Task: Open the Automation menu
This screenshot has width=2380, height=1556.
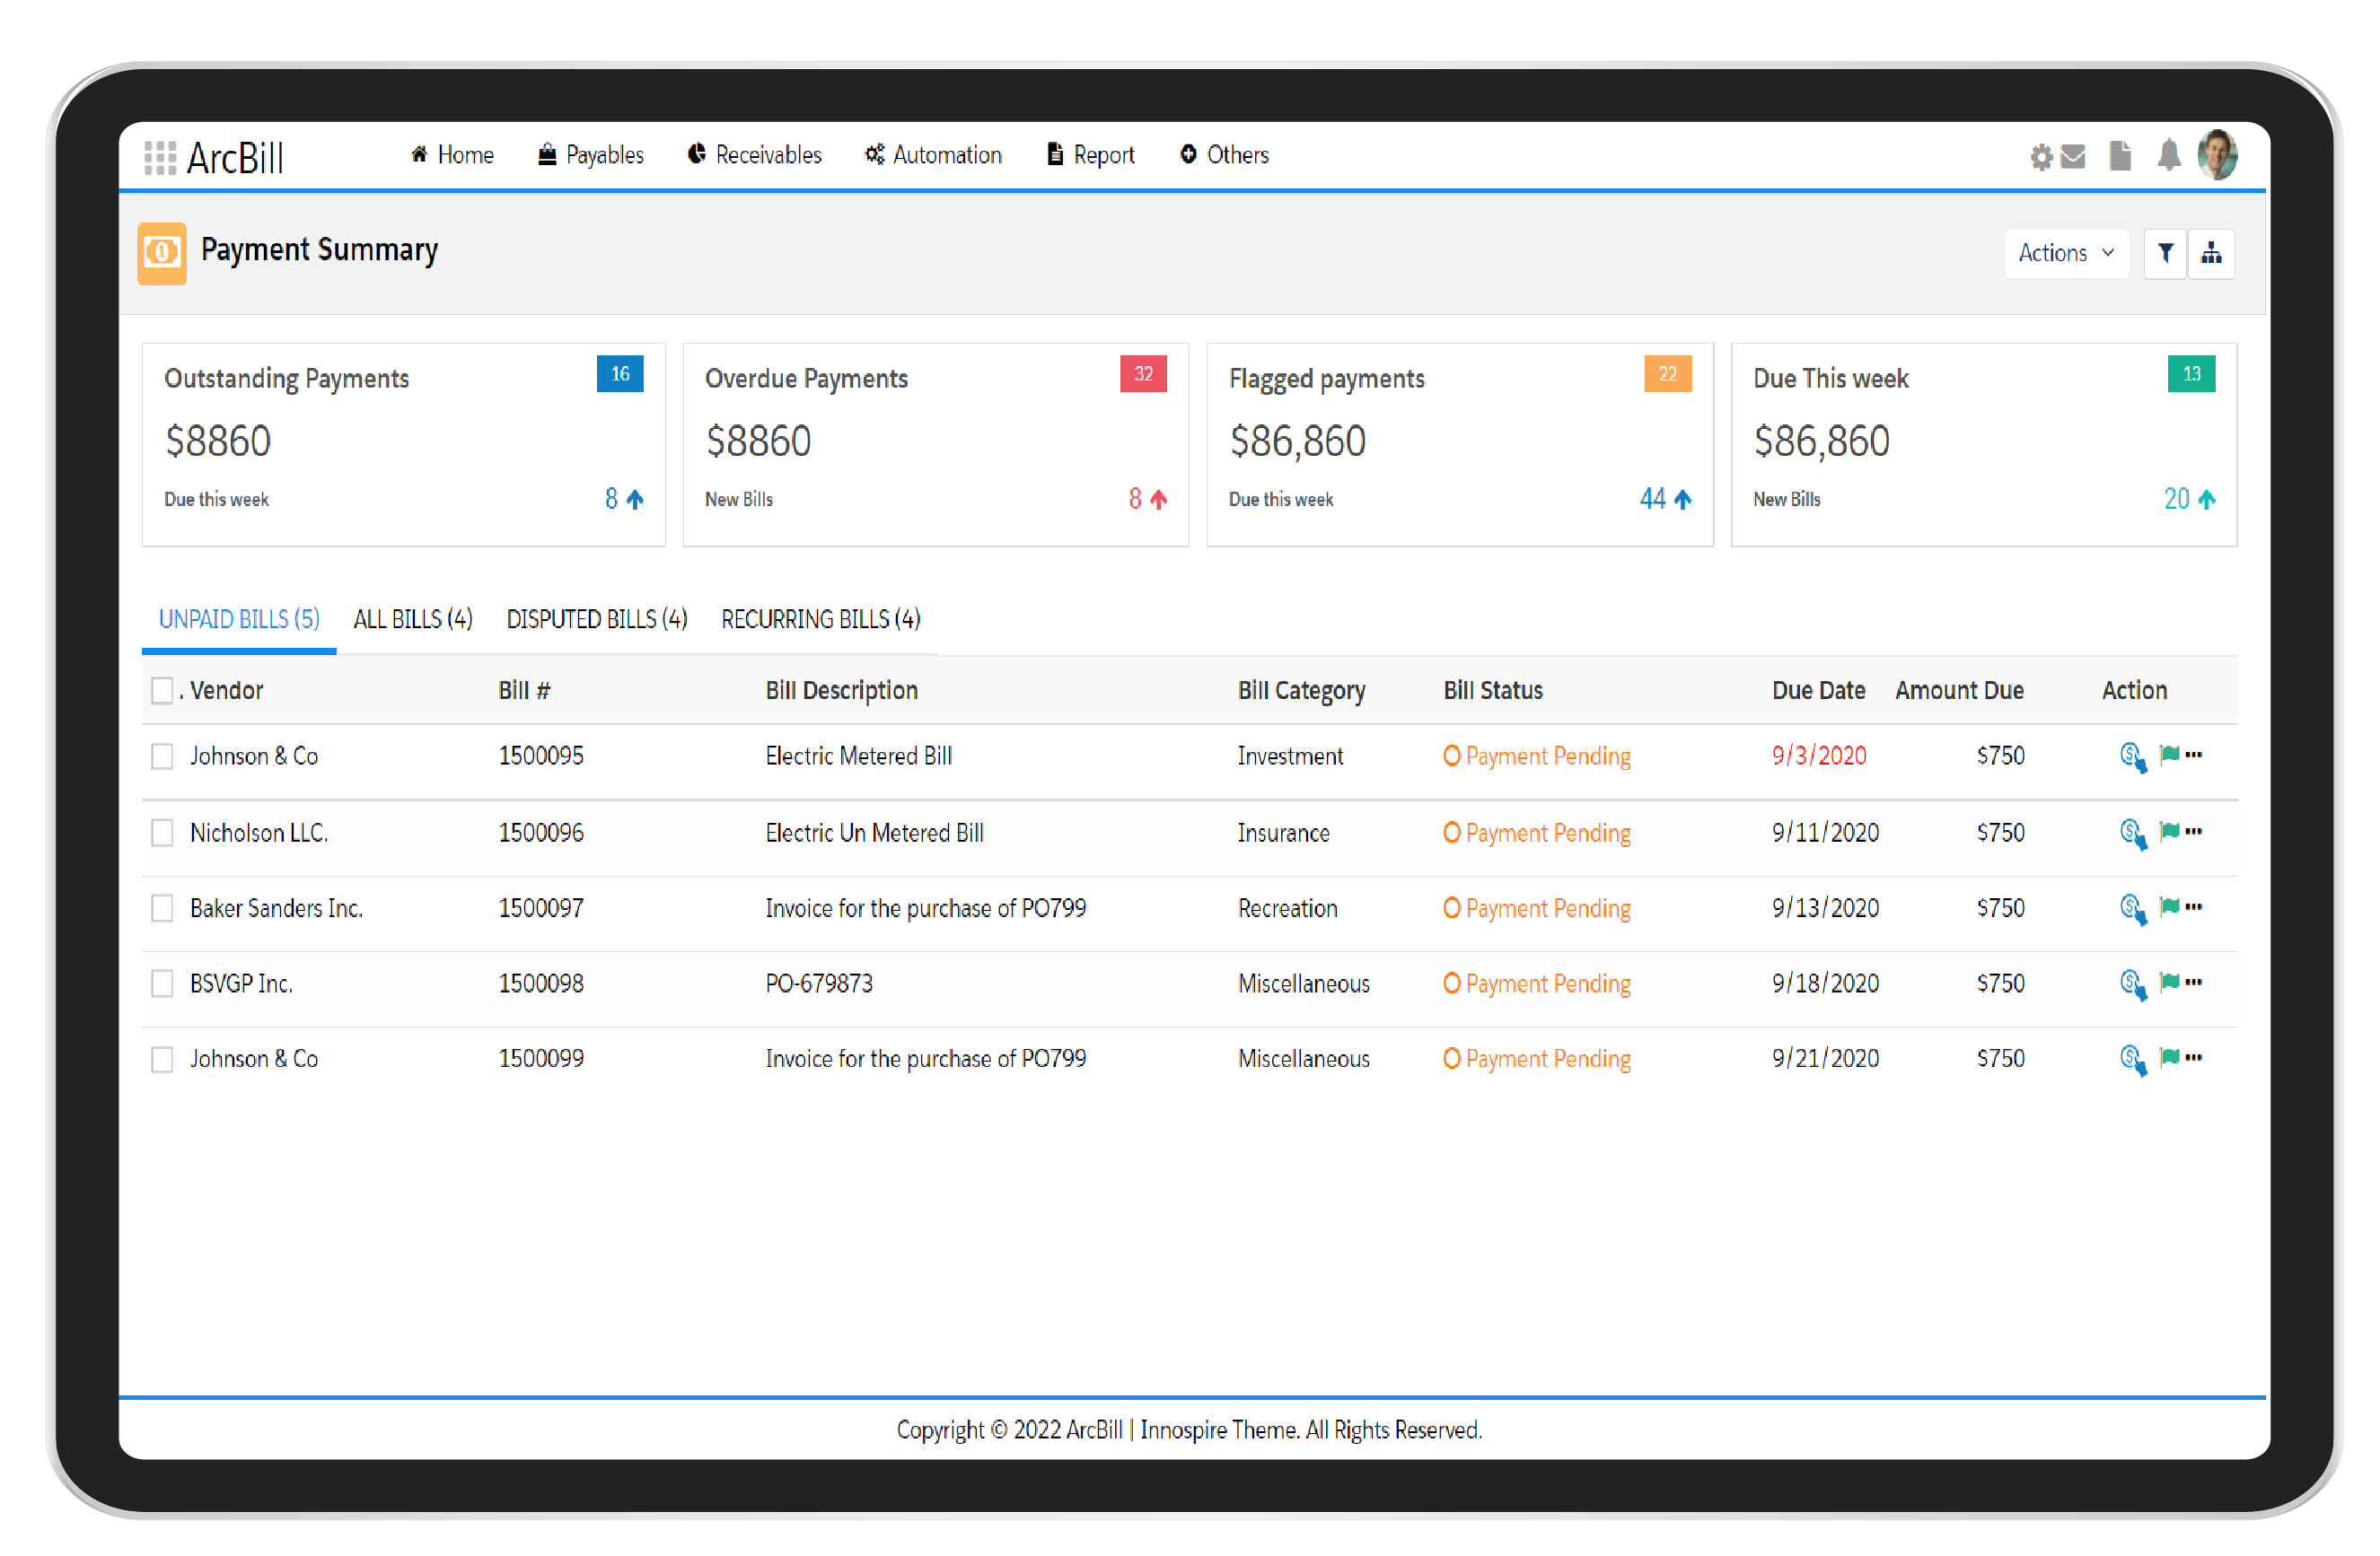Action: 933,155
